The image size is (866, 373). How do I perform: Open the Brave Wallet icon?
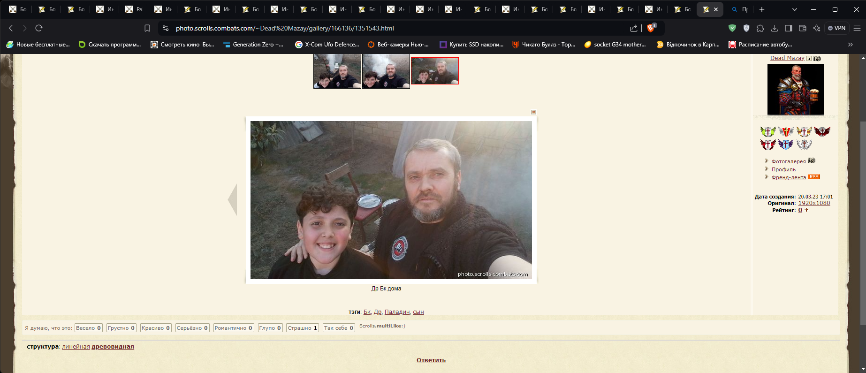[x=803, y=28]
